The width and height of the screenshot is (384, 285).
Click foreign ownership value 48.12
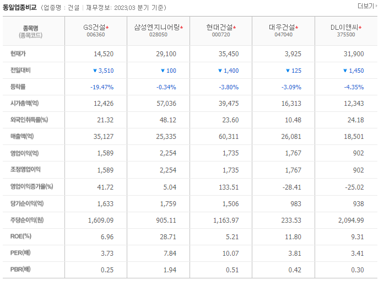tap(167, 120)
